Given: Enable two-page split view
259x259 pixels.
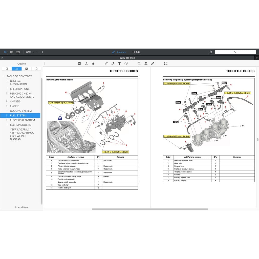Looking at the screenshot, I should (18, 52).
